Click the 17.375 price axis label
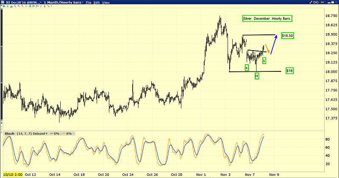339x178 pixels. (x=331, y=118)
